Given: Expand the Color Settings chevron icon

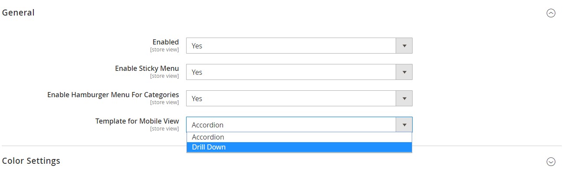Looking at the screenshot, I should tap(551, 162).
